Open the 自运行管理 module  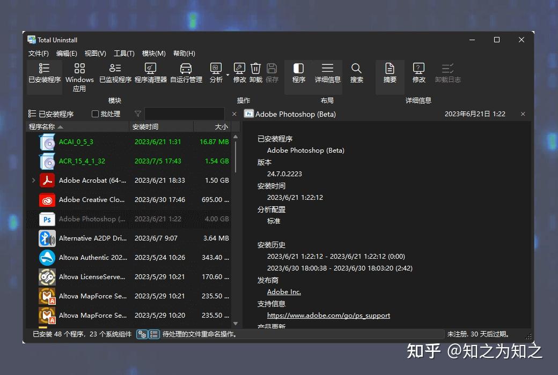click(x=186, y=73)
